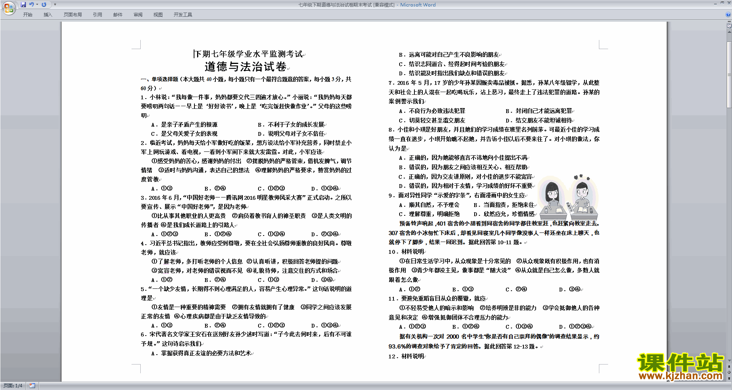
Task: Switch to the 页面布局 tab
Action: 72,15
